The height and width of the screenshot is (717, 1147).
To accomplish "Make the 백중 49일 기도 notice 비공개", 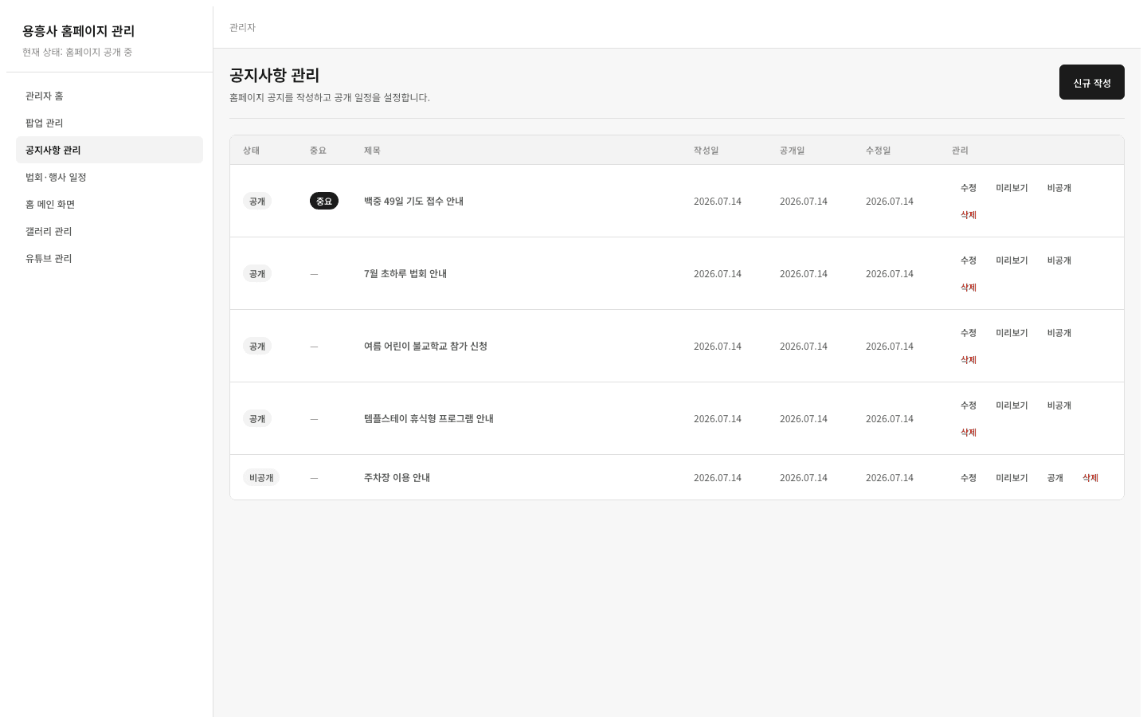I will tap(1059, 188).
